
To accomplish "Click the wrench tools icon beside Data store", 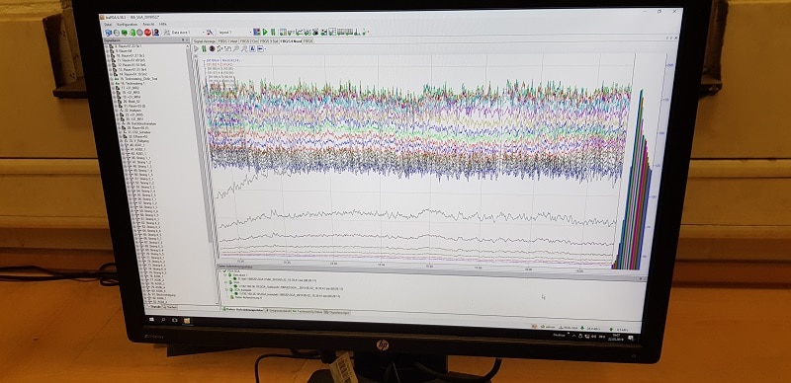I will (x=210, y=33).
